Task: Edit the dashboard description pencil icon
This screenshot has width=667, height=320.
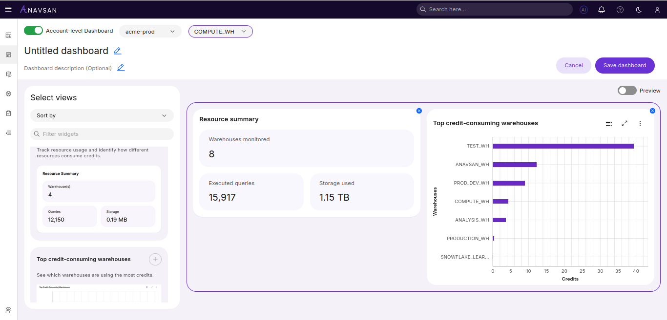Action: pos(121,68)
